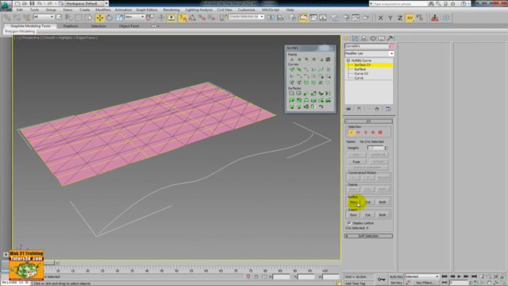Toggle Auto Key mode
Screen dimensions: 508x286
tap(396, 276)
